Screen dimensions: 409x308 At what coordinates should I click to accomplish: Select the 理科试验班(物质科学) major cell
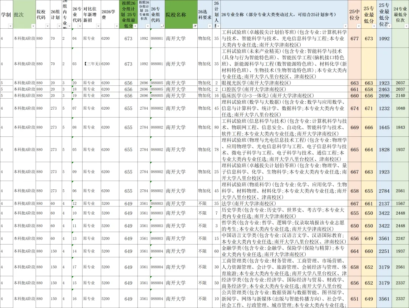point(284,191)
